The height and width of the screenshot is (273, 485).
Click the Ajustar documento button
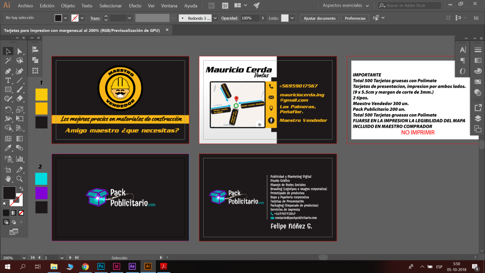(320, 18)
